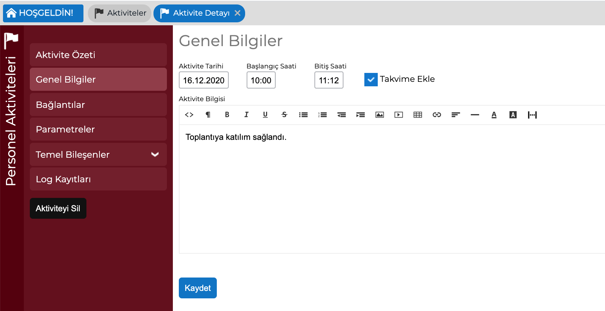Apply underline formatting in editor
This screenshot has width=605, height=311.
pos(265,115)
